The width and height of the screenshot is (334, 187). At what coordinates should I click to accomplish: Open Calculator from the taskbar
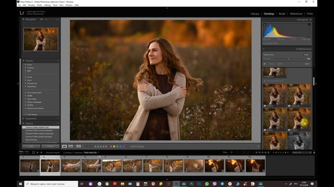[x=138, y=184]
